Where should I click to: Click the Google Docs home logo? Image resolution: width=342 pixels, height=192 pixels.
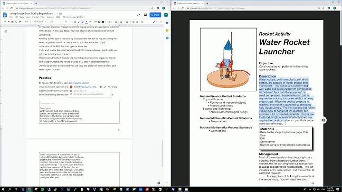tap(5, 15)
